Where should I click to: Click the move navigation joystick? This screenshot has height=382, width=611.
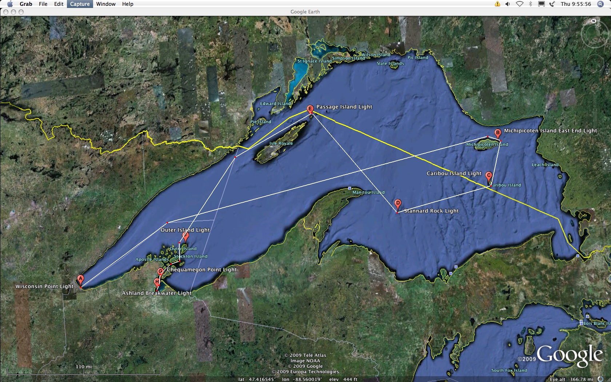pyautogui.click(x=595, y=64)
